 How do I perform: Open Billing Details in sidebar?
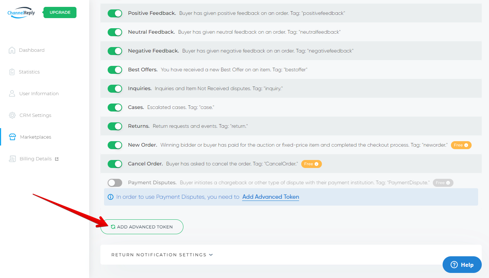point(36,159)
